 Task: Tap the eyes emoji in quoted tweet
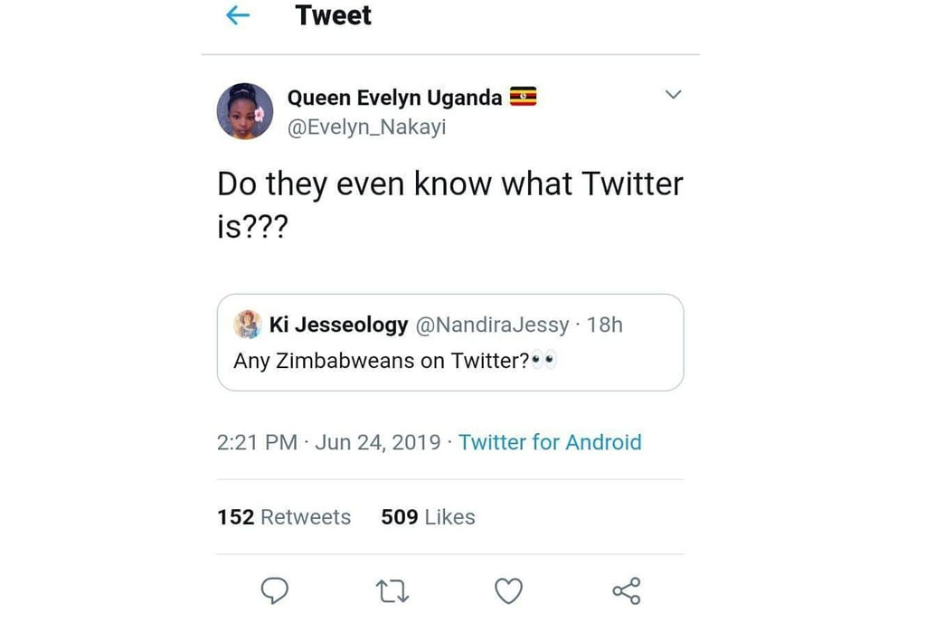[543, 361]
